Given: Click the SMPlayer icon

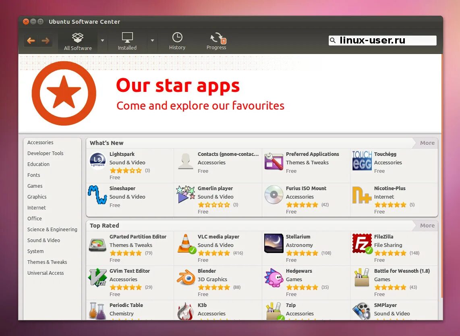Looking at the screenshot, I should (362, 311).
